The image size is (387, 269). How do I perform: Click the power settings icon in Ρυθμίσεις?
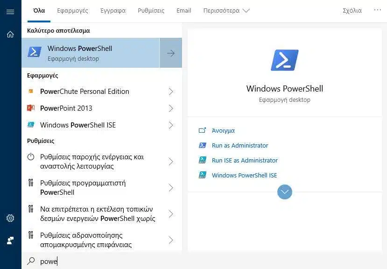(x=31, y=156)
